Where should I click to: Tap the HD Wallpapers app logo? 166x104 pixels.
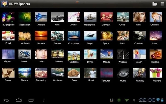pos(4,4)
